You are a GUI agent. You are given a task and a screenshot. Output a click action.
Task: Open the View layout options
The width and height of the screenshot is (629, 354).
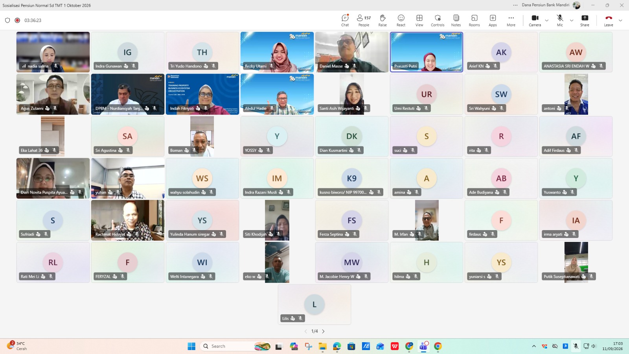tap(419, 20)
